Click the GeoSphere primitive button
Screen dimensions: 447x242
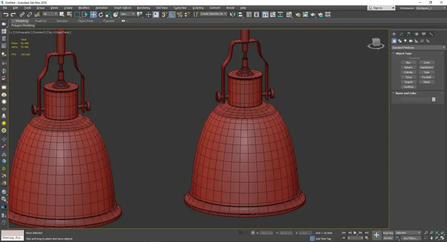pos(427,67)
